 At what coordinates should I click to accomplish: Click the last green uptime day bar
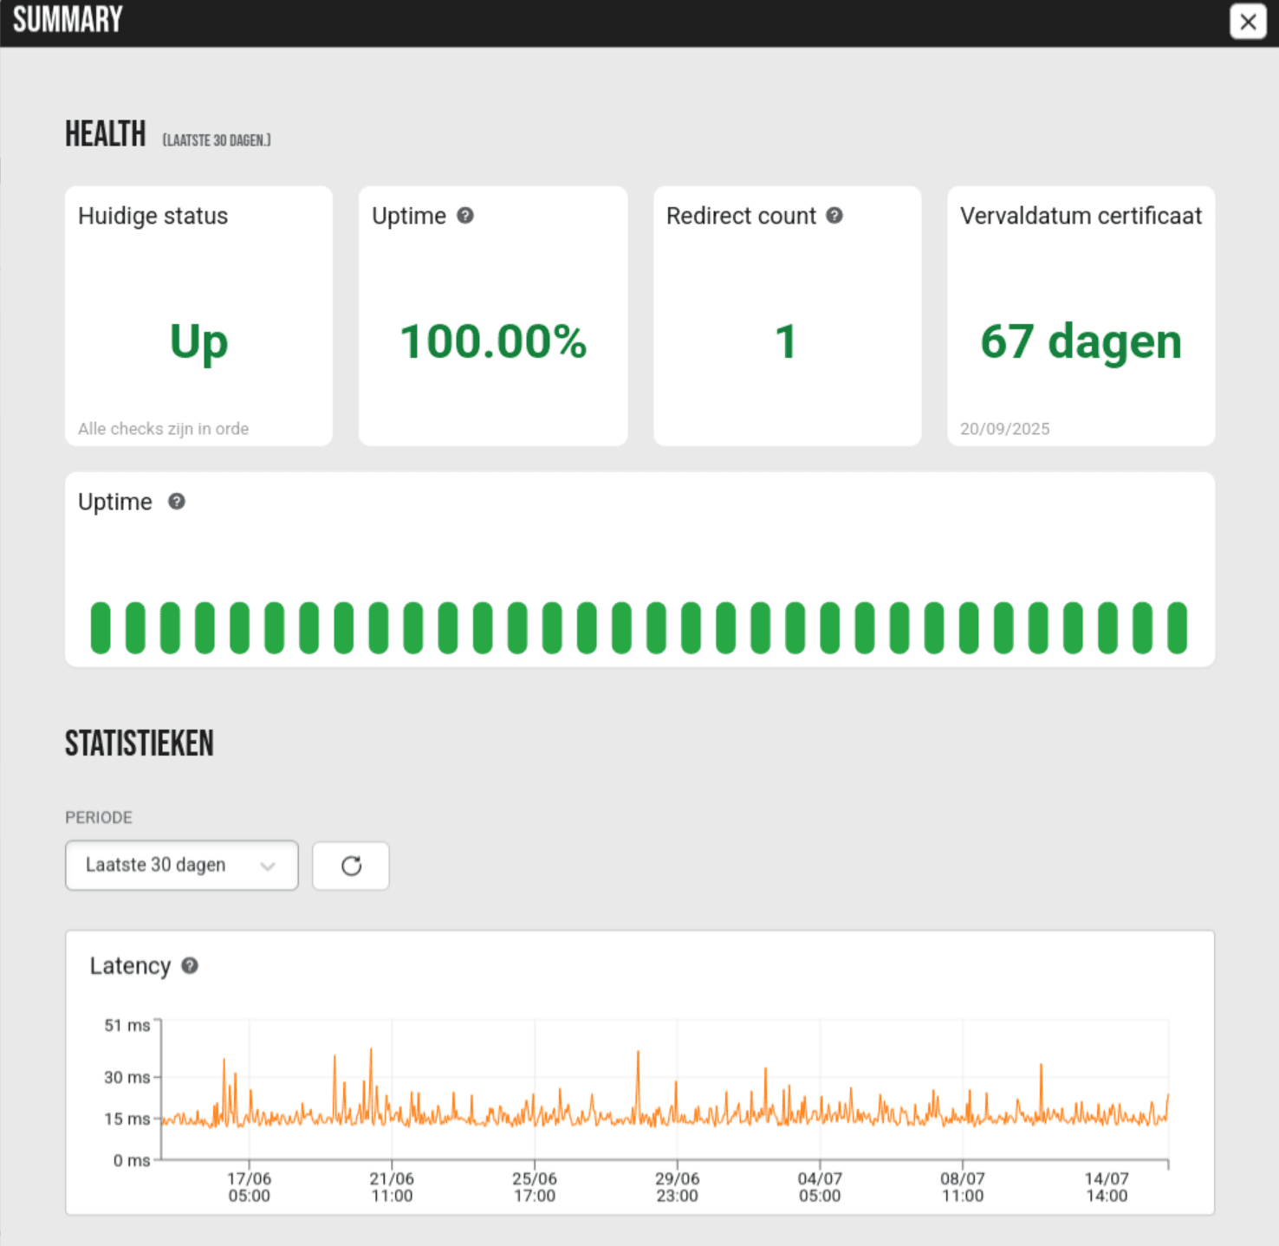click(x=1177, y=628)
